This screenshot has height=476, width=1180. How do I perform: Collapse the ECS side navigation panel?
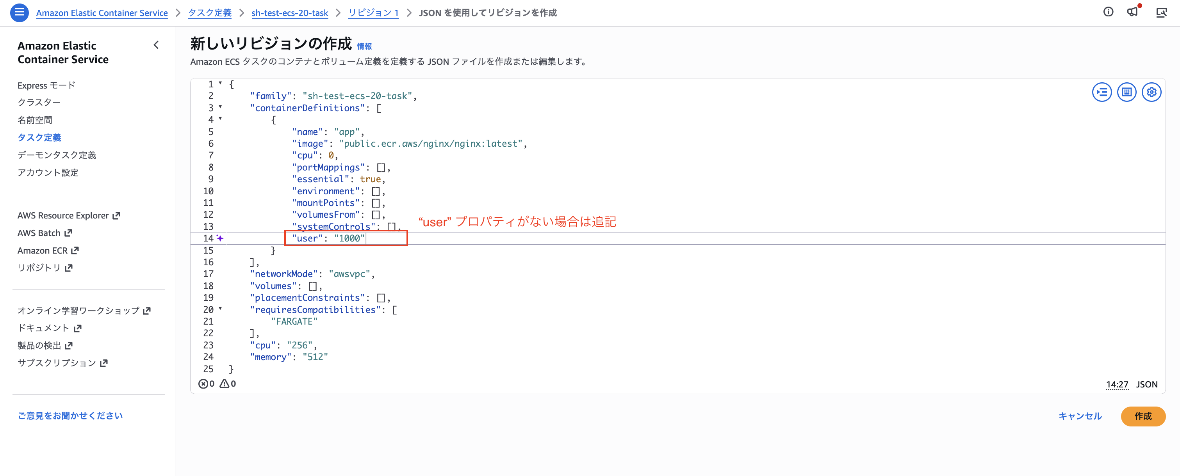(156, 45)
